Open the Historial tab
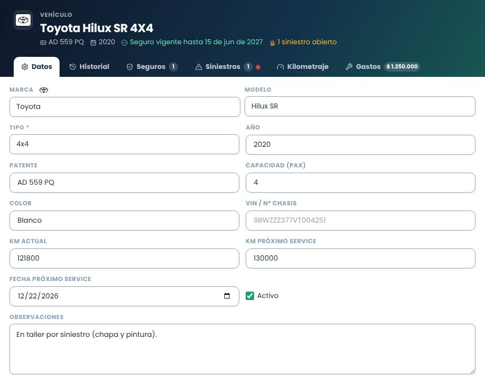485x379 pixels. (90, 67)
